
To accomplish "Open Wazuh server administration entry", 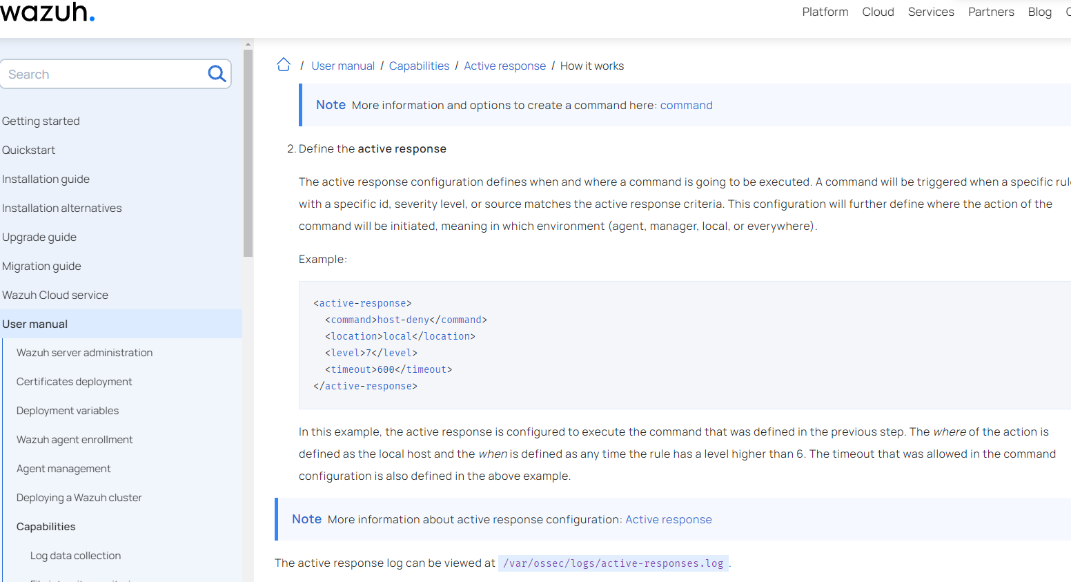I will tap(84, 352).
